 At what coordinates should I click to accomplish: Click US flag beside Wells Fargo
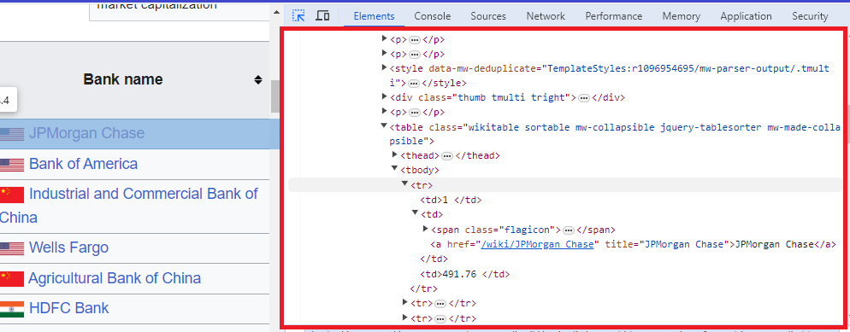pos(12,248)
